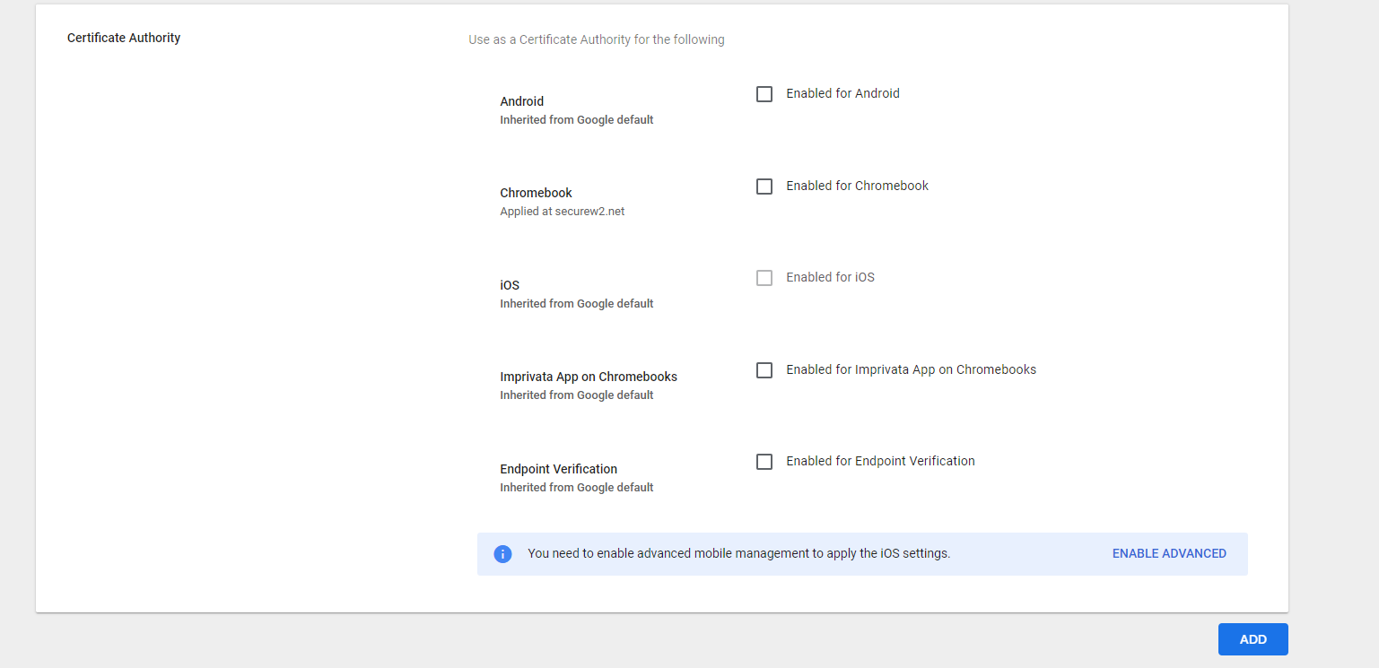Click the blue info icon in the banner

coord(502,554)
